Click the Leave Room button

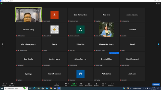156,84
